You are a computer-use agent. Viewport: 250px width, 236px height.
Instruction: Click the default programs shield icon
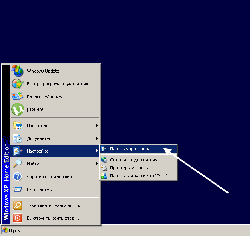click(x=18, y=84)
